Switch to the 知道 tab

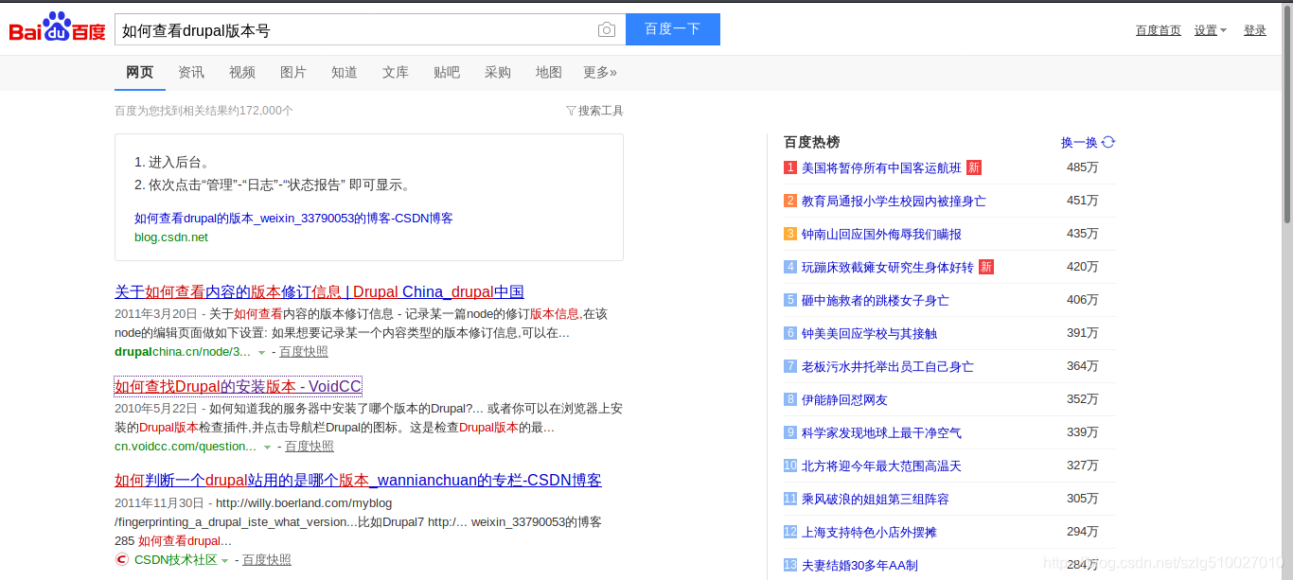[x=345, y=72]
